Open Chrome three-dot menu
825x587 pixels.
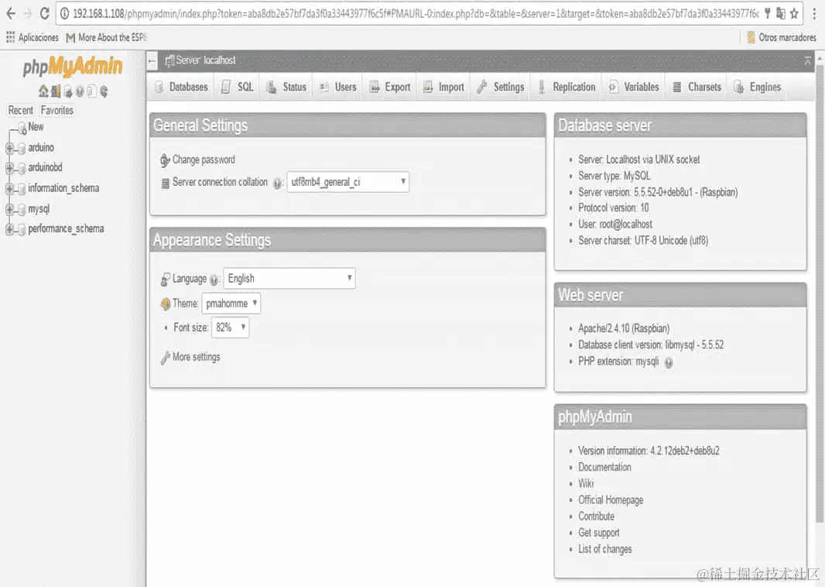click(814, 14)
